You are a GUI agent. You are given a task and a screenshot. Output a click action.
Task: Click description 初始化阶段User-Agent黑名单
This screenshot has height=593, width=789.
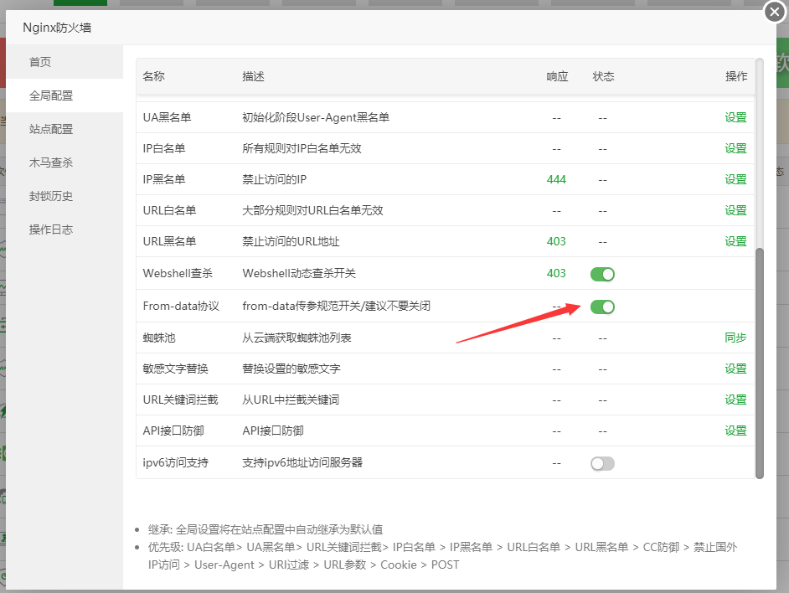(316, 118)
